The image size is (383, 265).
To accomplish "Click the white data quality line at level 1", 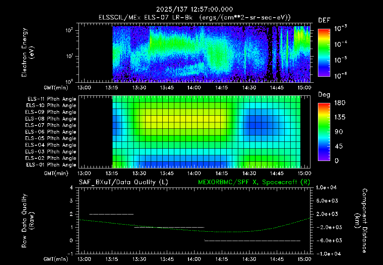I will [x=169, y=227].
